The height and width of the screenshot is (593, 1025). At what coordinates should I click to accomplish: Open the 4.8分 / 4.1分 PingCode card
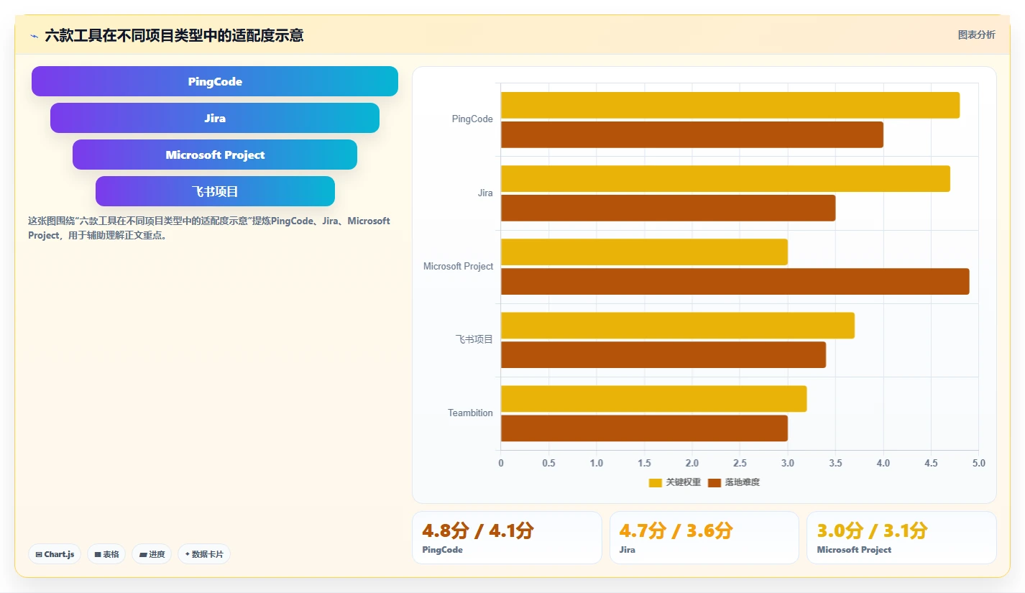[507, 538]
